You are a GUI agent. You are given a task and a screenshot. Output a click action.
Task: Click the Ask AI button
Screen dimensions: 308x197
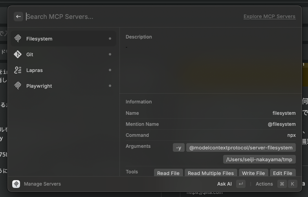click(x=224, y=184)
